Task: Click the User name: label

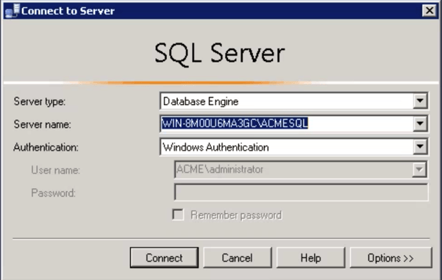Action: click(x=56, y=170)
